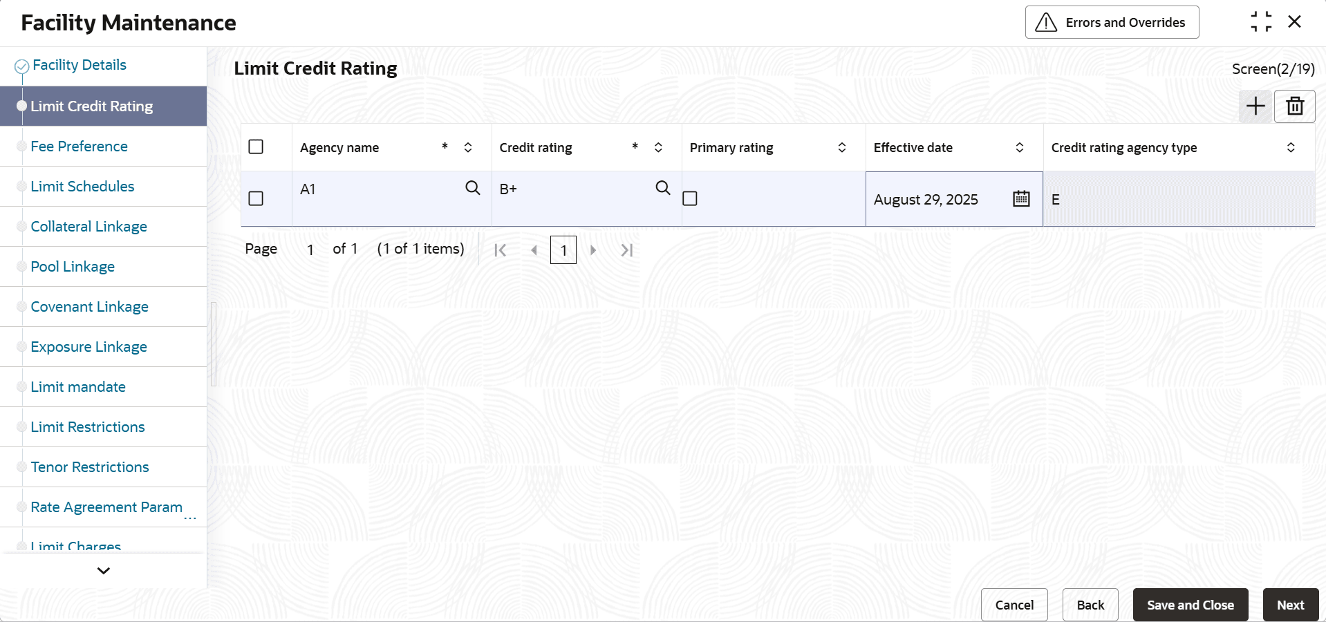Open Errors and Overrides
The height and width of the screenshot is (622, 1326).
[1112, 22]
